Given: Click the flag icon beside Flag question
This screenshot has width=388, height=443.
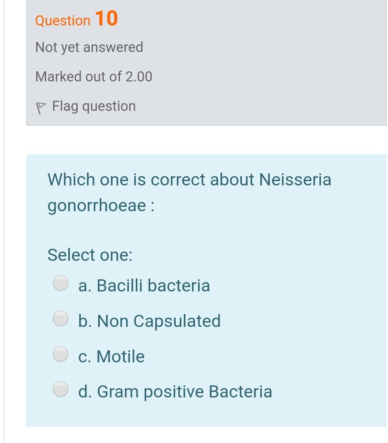Looking at the screenshot, I should pyautogui.click(x=41, y=108).
